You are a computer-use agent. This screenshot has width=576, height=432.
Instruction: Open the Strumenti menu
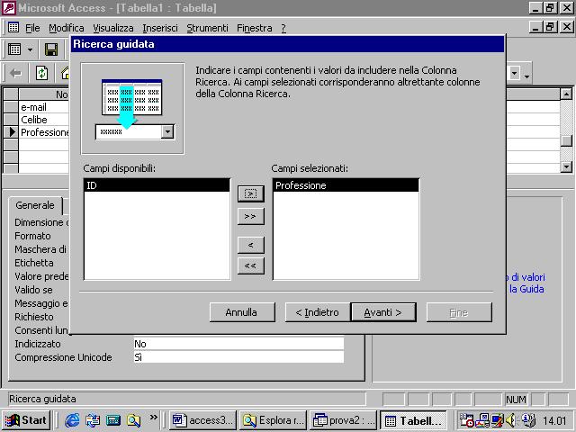(207, 28)
